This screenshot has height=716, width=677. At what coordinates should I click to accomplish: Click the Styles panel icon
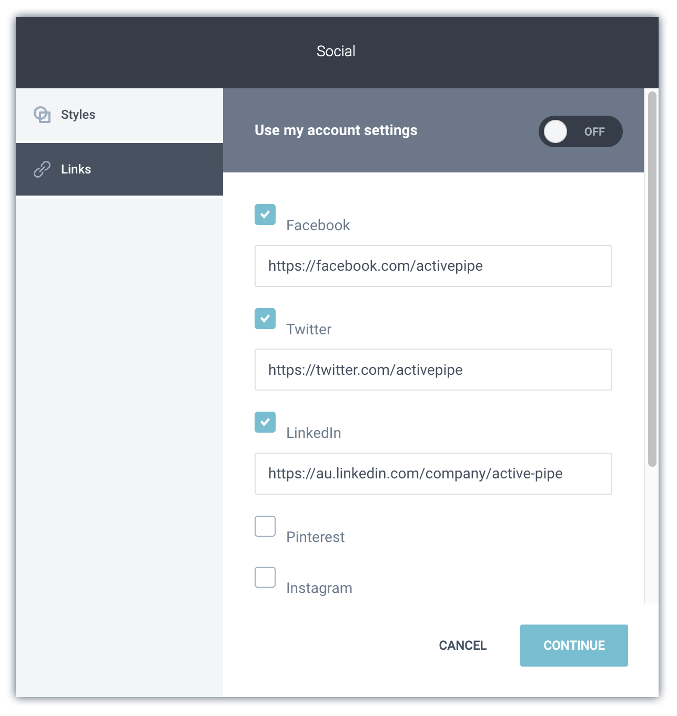(42, 115)
